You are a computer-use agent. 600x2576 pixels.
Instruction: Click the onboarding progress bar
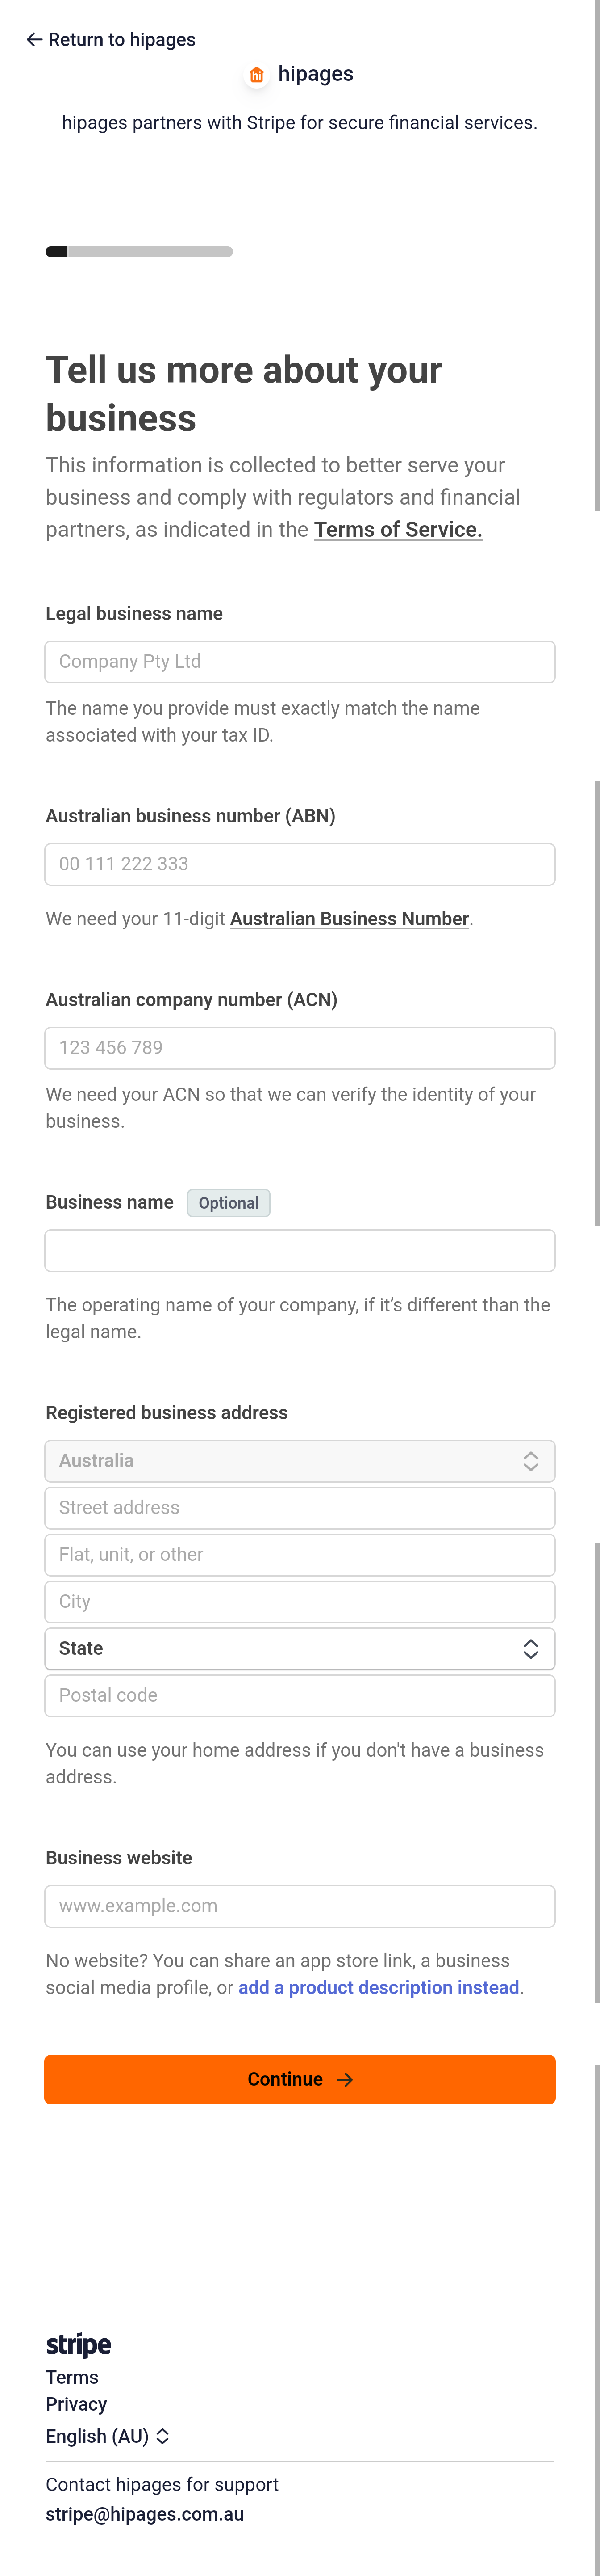[x=140, y=252]
